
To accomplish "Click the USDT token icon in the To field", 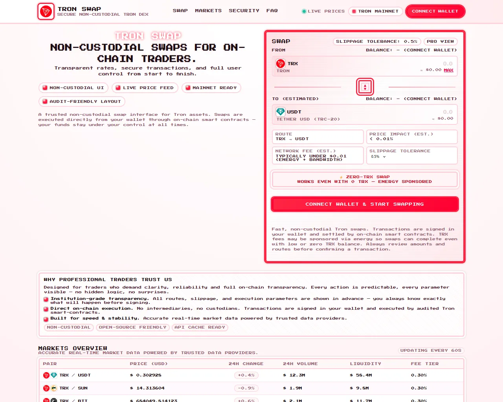I will [281, 112].
